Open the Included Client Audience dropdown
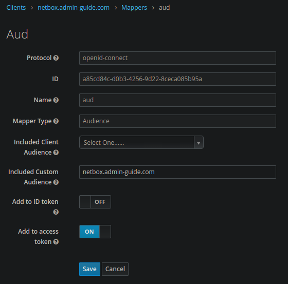Viewport: 288px width, 284px height. pyautogui.click(x=141, y=142)
